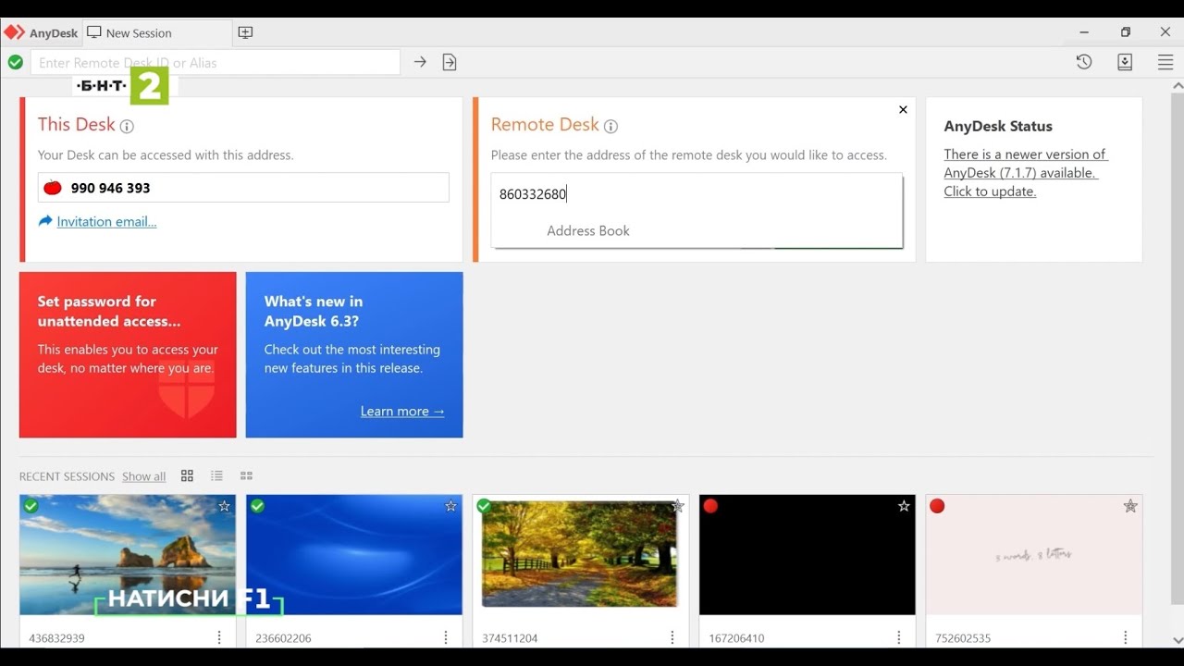Switch recent sessions to small tile view
The width and height of the screenshot is (1184, 666).
pyautogui.click(x=246, y=475)
